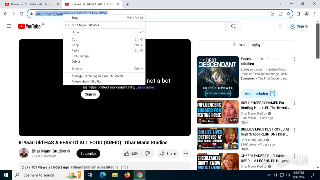This screenshot has width=320, height=180.
Task: Click the install app icon in address bar
Action: 272,14
